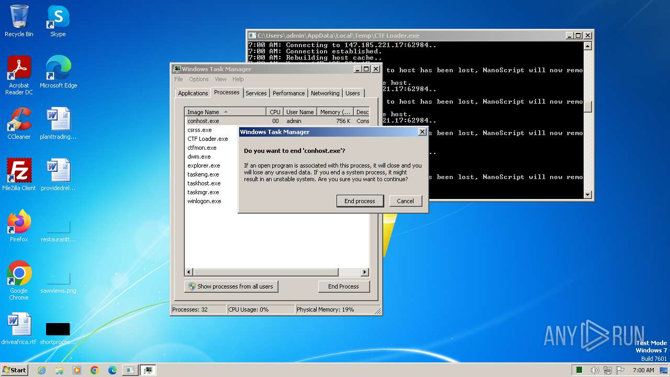Sort processes by User Name column
The height and width of the screenshot is (377, 670).
point(300,112)
